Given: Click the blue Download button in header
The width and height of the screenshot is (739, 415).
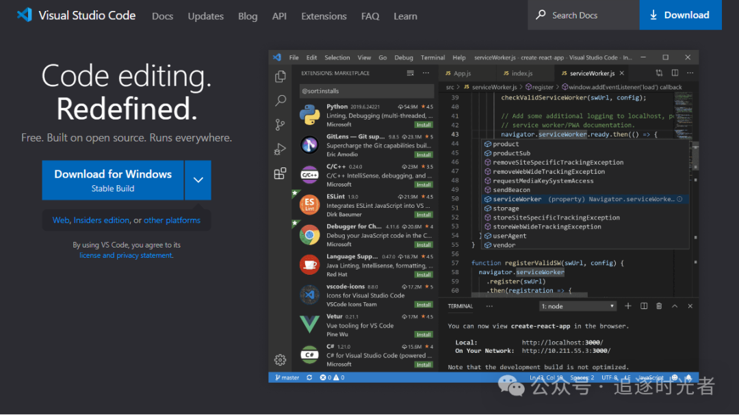Looking at the screenshot, I should pyautogui.click(x=680, y=15).
